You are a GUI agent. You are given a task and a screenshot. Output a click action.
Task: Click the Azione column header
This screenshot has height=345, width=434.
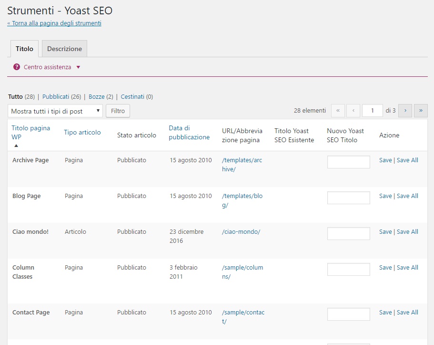pos(389,136)
